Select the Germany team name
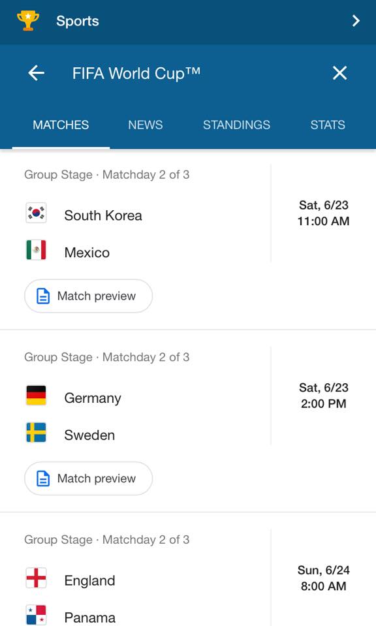Screen dimensions: 376x626 pyautogui.click(x=93, y=398)
